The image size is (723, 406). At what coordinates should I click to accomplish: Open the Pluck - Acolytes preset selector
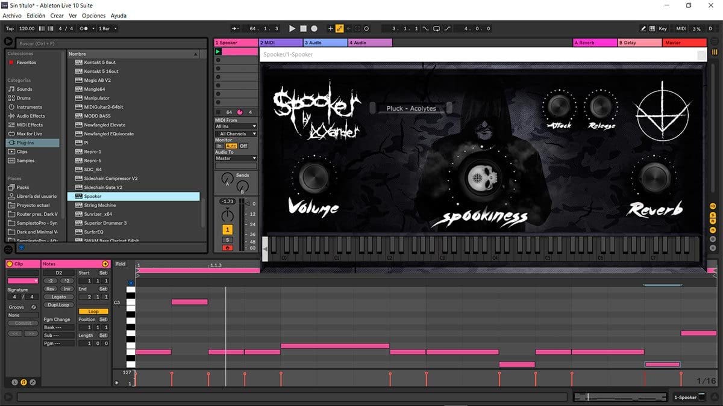point(411,108)
